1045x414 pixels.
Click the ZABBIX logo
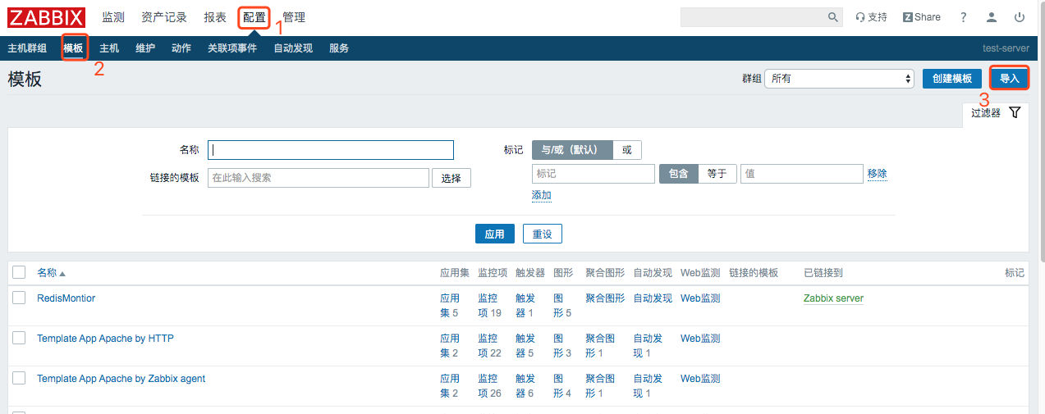[47, 17]
